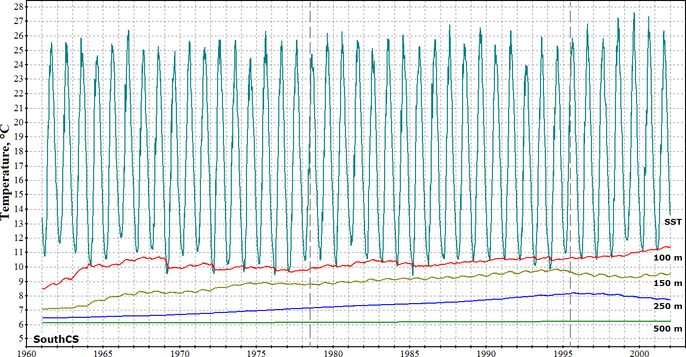Select the 250 m depth label
Viewport: 686px width, 357px height.
click(668, 306)
